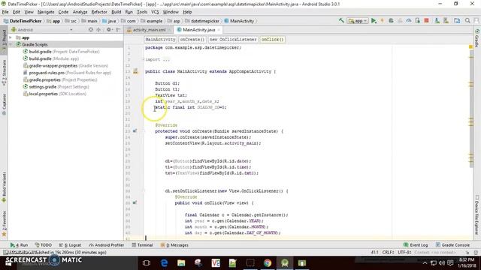Screen dimensions: 481x270
Task: Open the VCS menu
Action: 155,12
